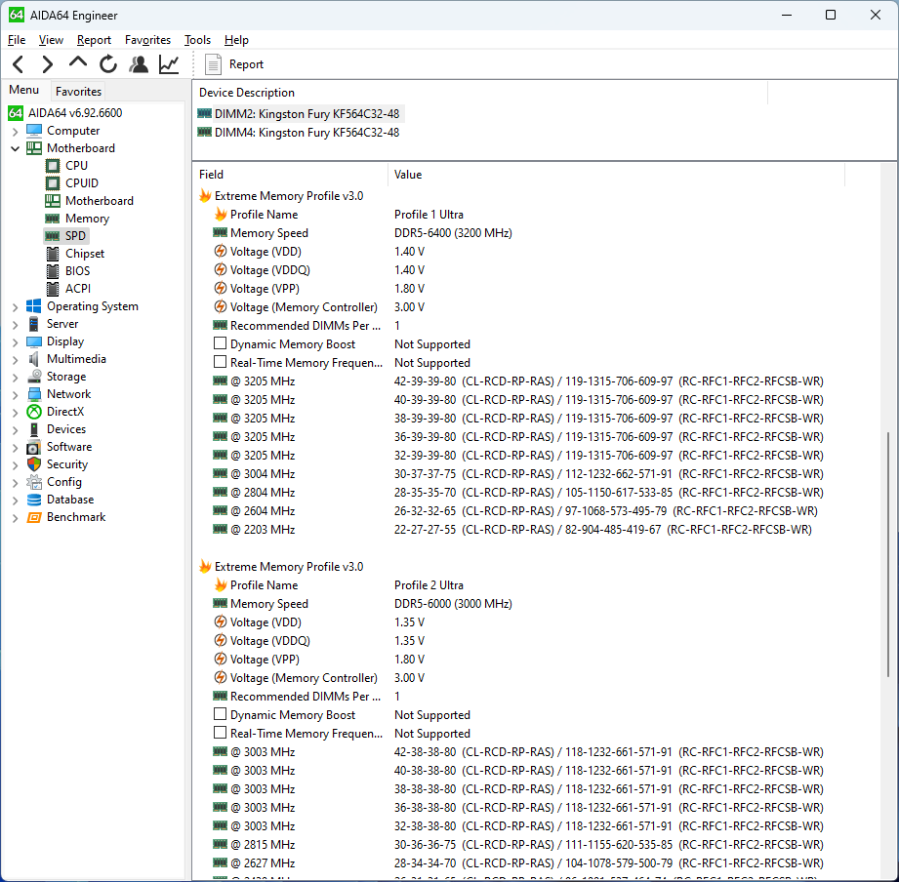Select the Software tree item

coord(68,447)
